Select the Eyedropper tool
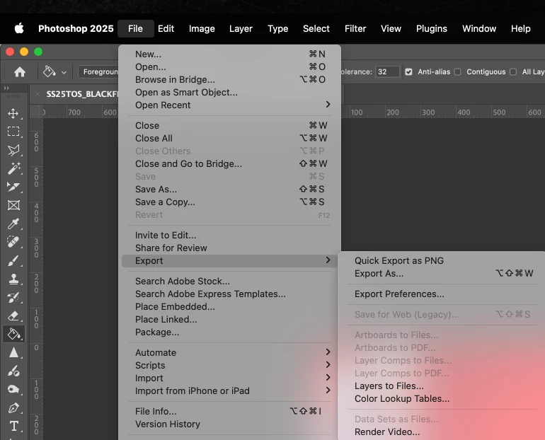The image size is (545, 440). [13, 224]
